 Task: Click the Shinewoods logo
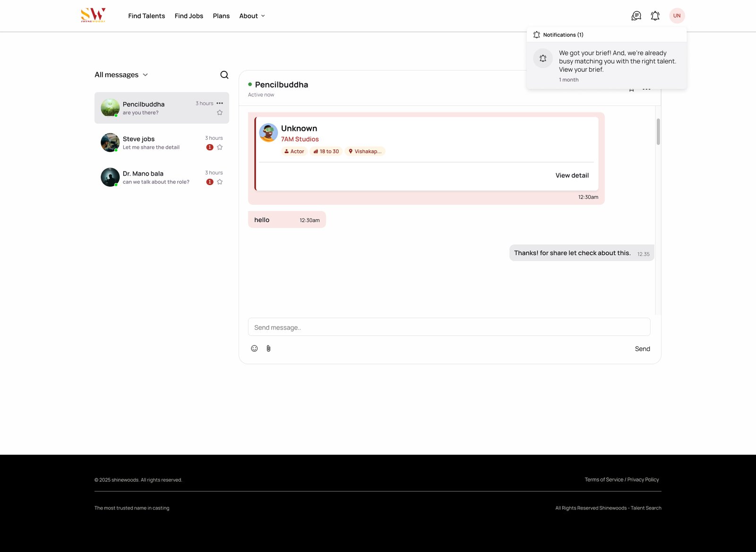point(93,16)
